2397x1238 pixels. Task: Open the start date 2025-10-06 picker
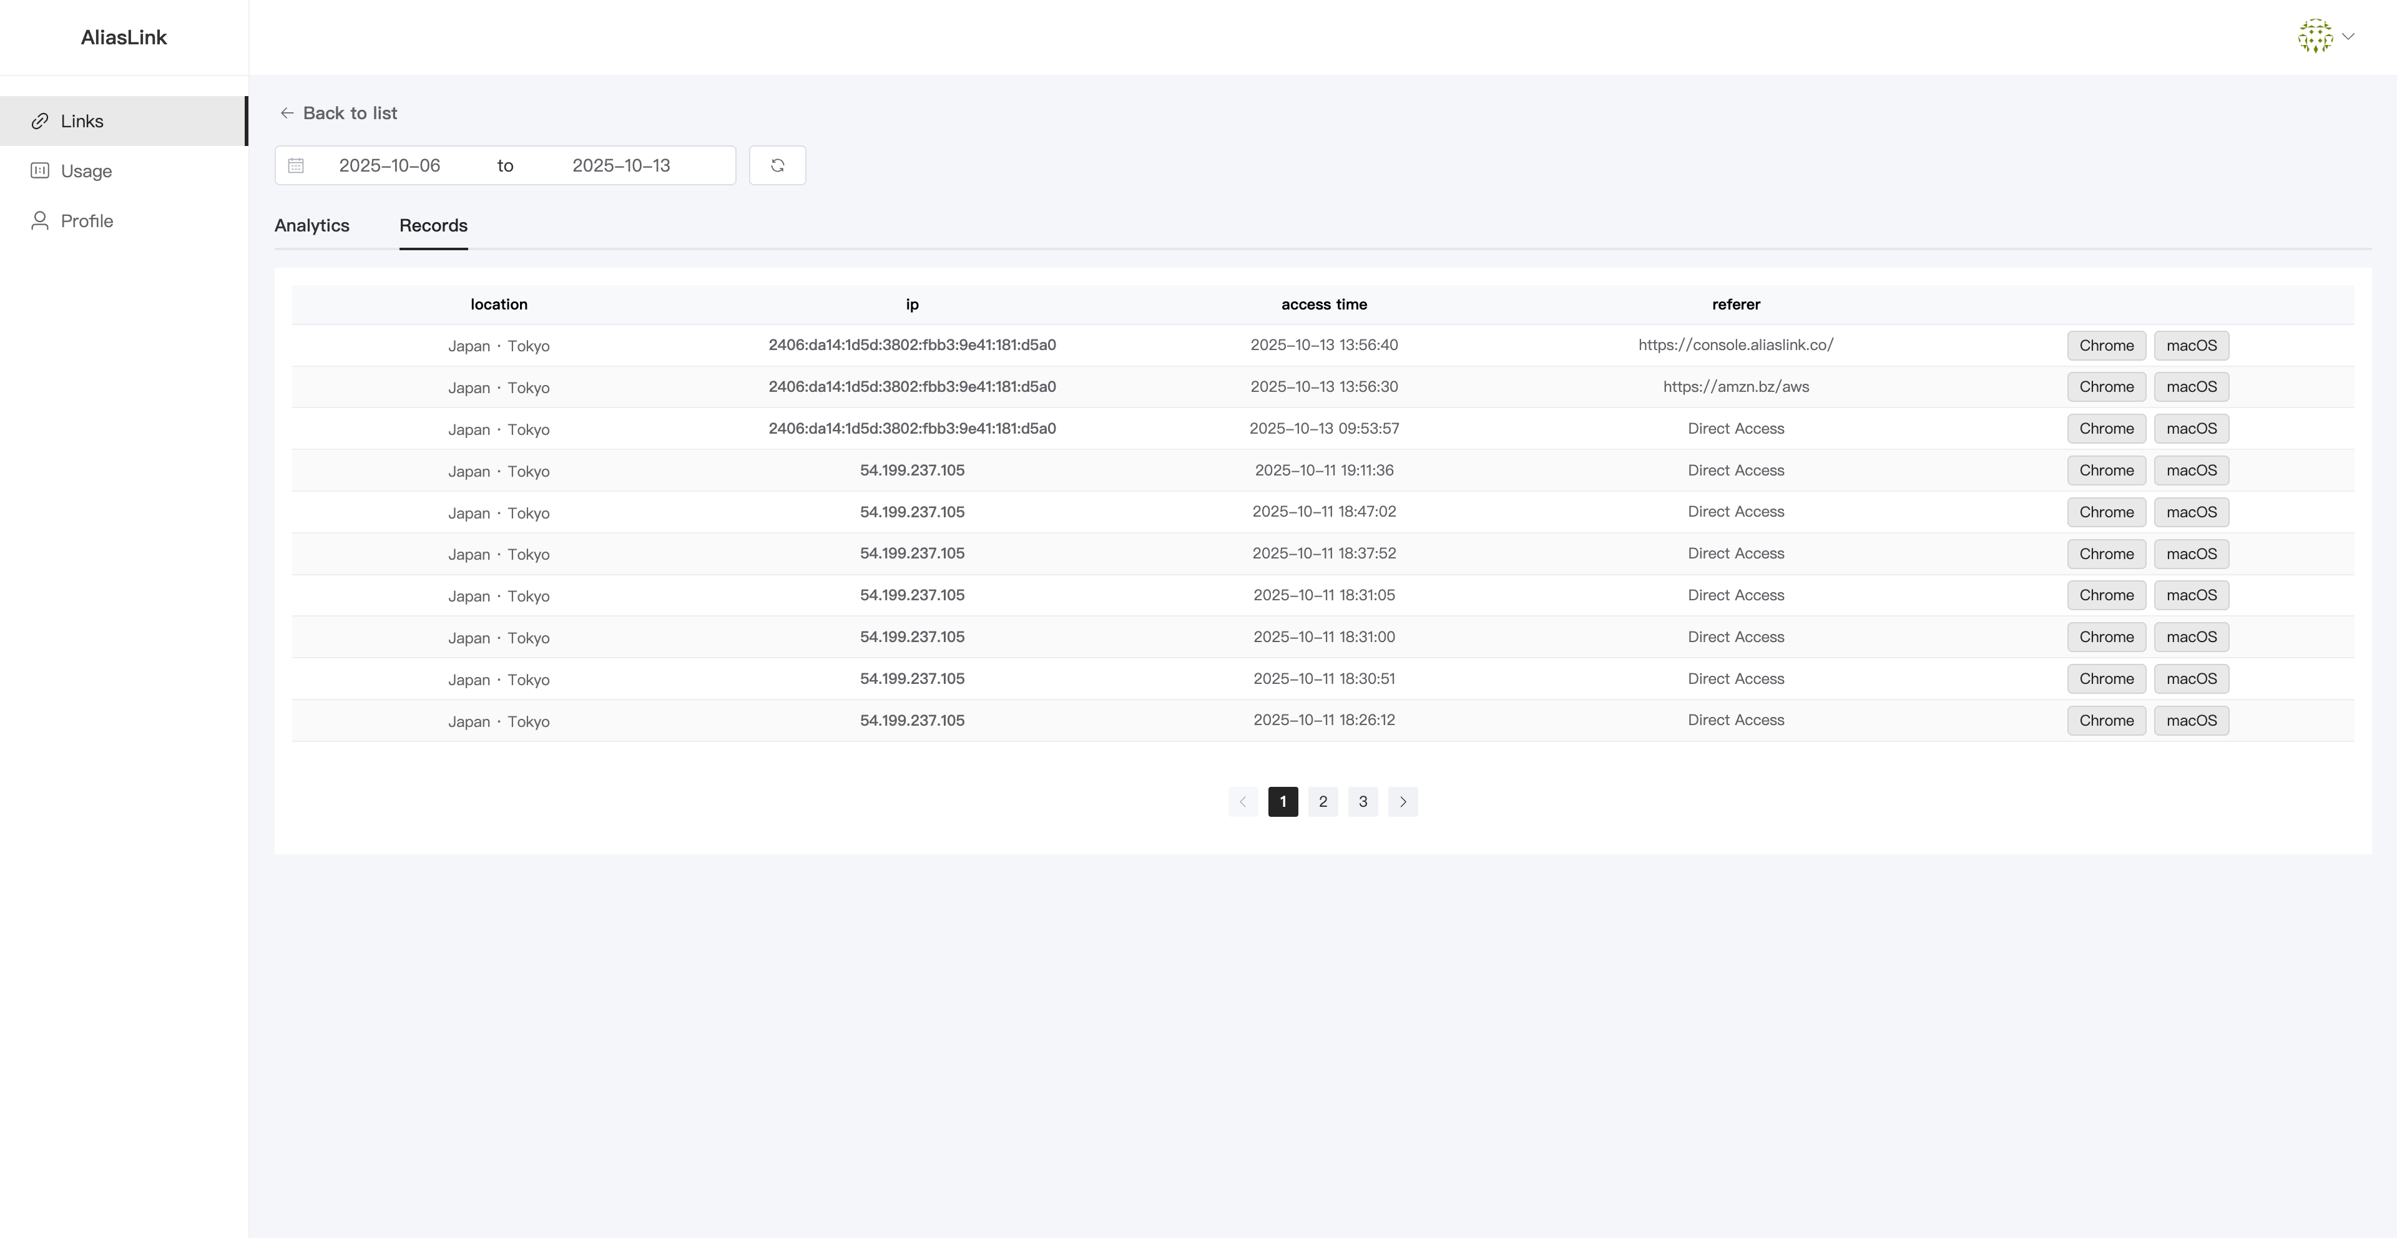point(389,165)
